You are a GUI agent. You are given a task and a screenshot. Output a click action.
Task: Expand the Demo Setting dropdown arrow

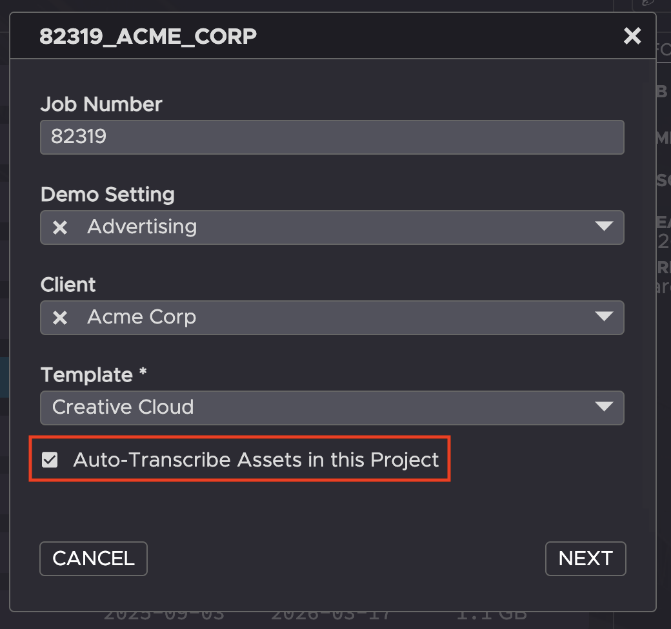pos(604,227)
